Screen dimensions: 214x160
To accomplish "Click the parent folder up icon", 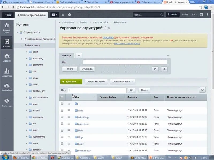I will click(76, 104).
